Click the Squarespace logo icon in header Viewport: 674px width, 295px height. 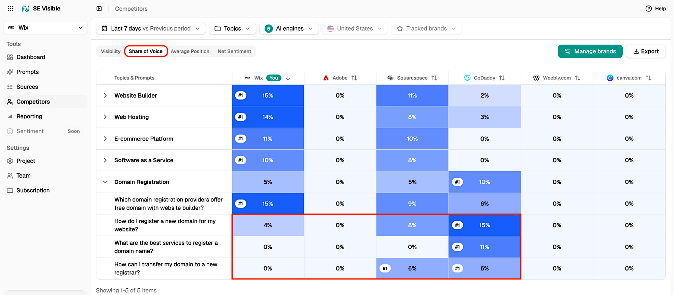(x=390, y=78)
